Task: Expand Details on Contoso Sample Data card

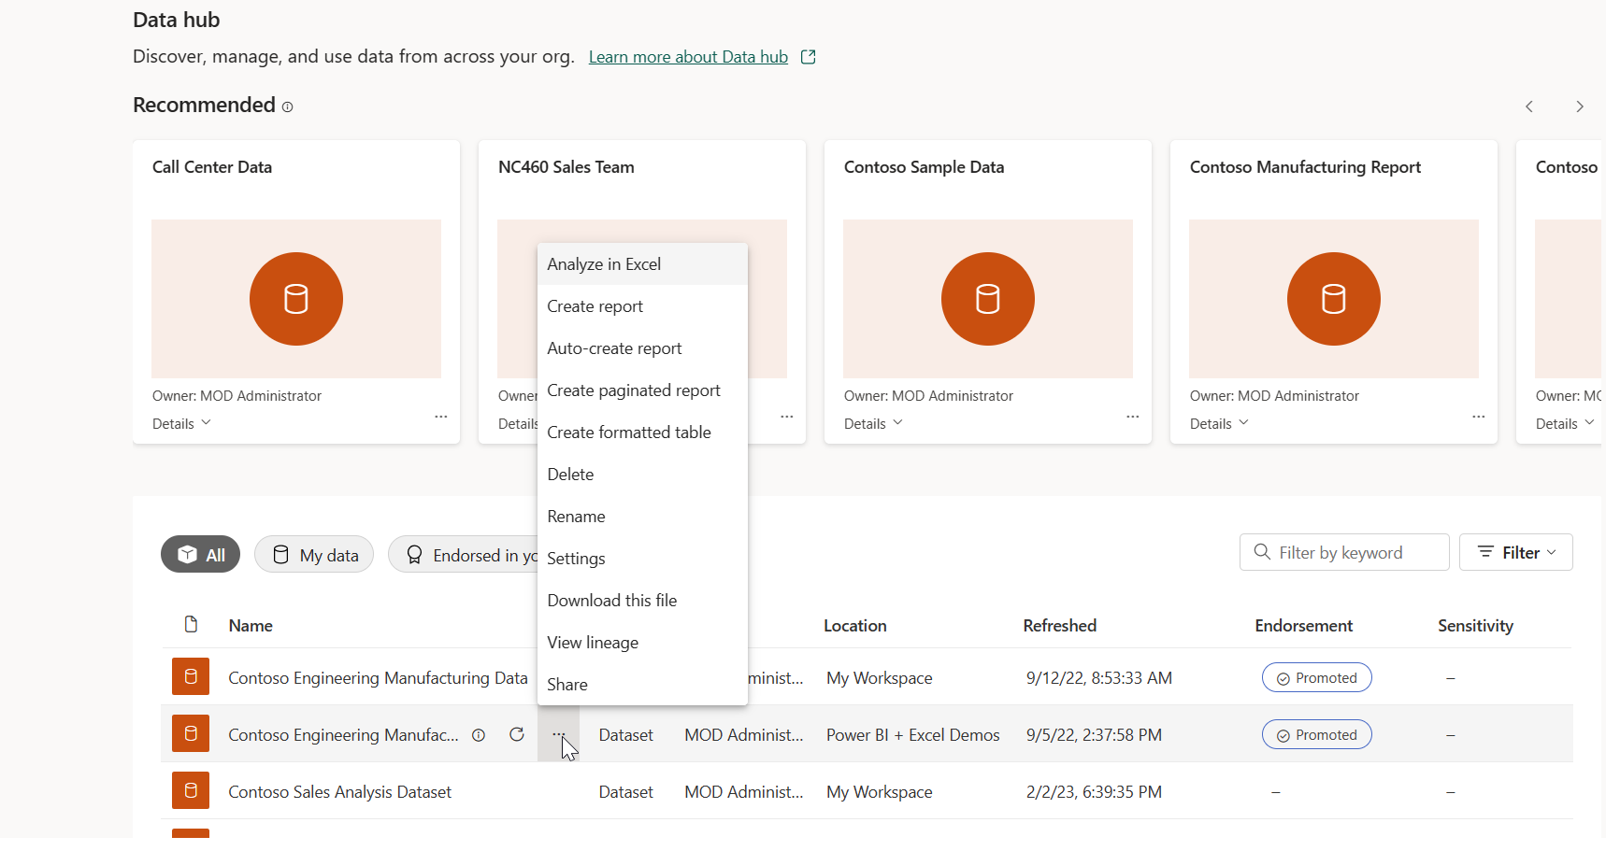Action: coord(873,424)
